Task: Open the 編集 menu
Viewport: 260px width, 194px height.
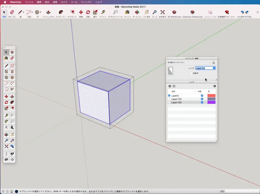Action: pyautogui.click(x=39, y=2)
